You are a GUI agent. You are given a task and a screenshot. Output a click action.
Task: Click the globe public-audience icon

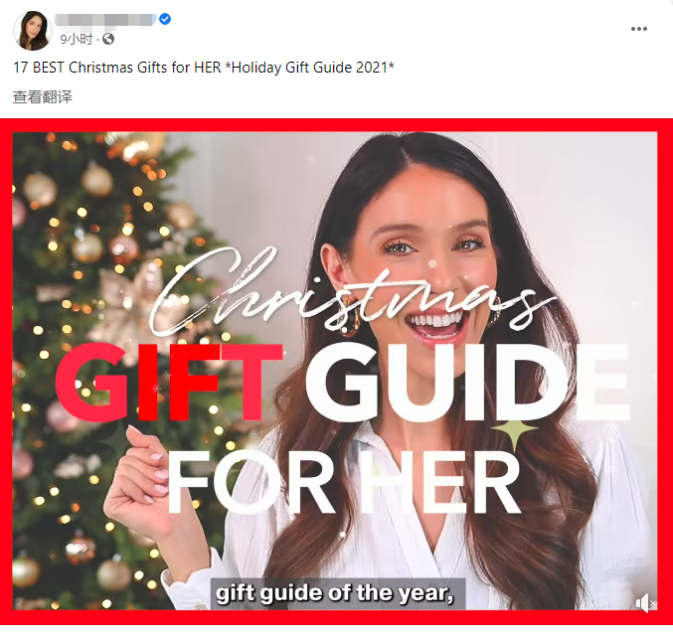[x=108, y=39]
